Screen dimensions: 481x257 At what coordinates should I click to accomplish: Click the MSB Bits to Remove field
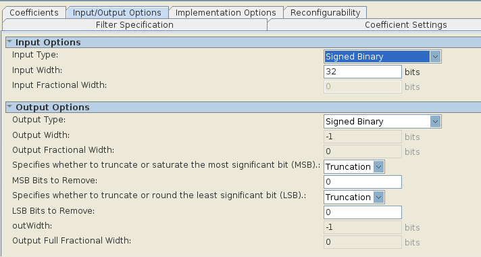tap(363, 182)
